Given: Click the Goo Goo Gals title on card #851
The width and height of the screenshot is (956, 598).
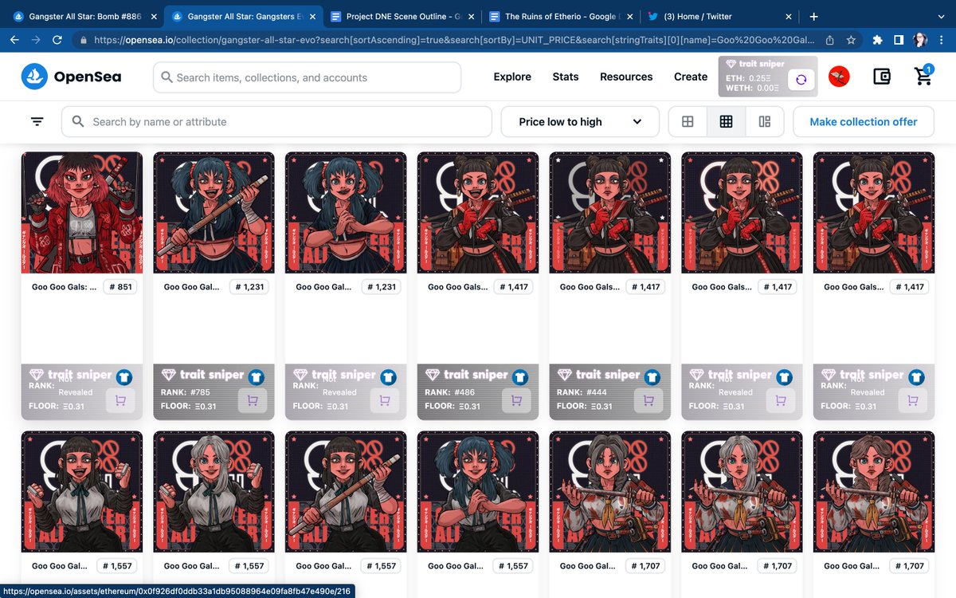Looking at the screenshot, I should (64, 287).
